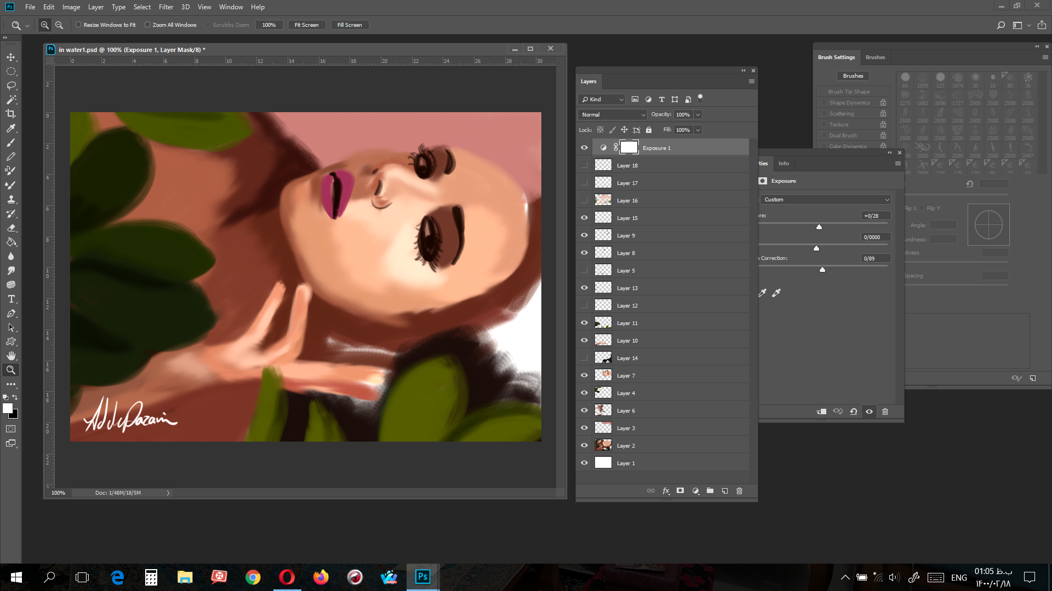Click Create new group folder icon
This screenshot has height=591, width=1052.
[710, 491]
